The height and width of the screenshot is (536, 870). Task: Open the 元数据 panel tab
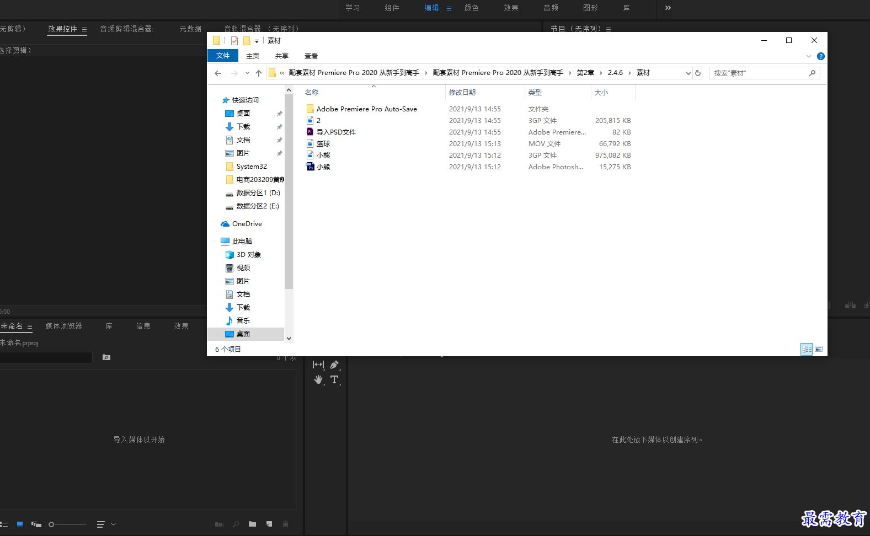(x=190, y=29)
